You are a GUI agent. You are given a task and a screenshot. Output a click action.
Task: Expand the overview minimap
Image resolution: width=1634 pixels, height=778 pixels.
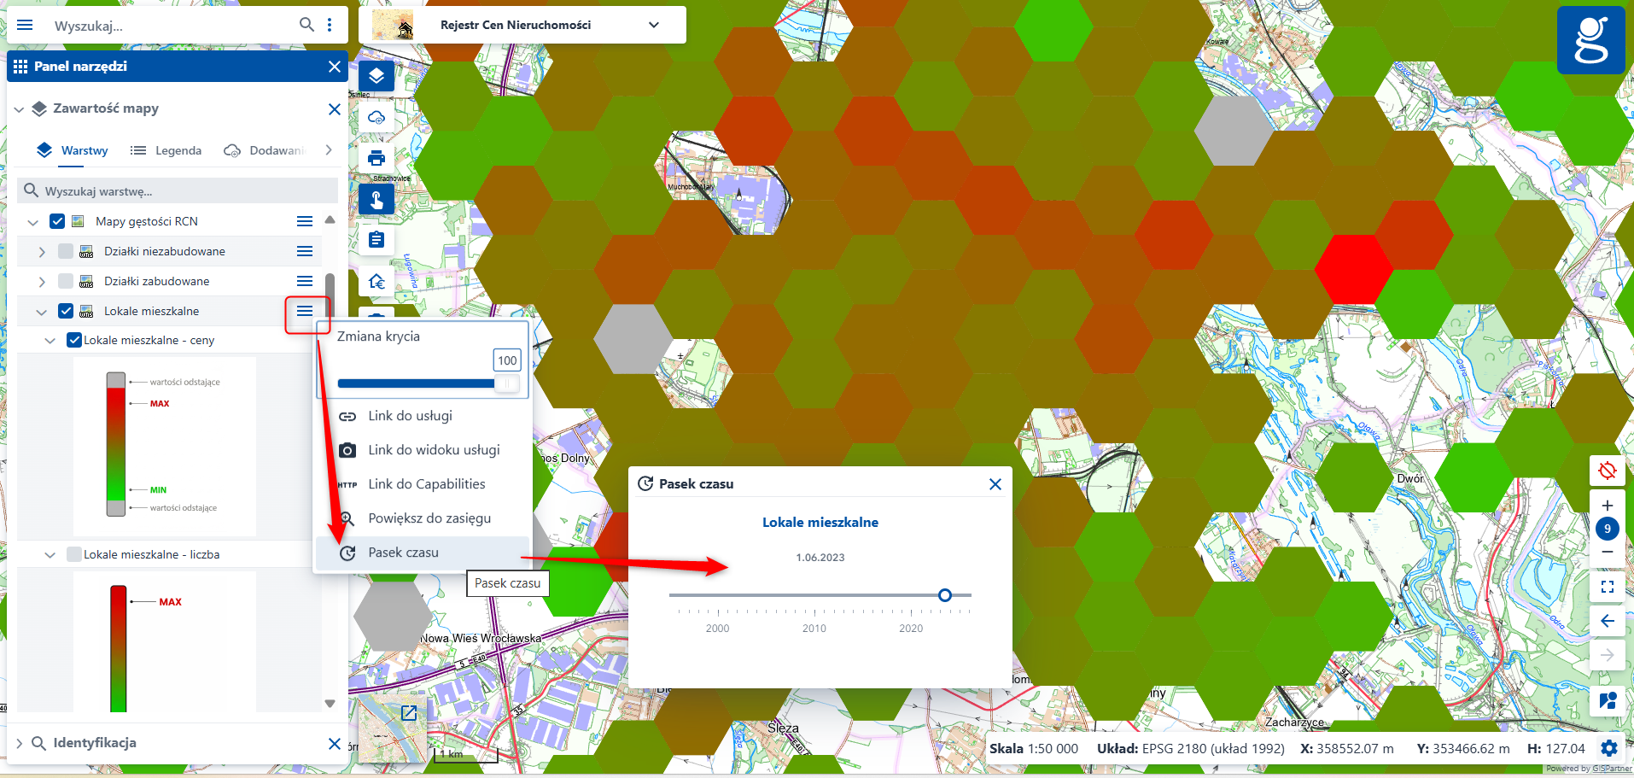(409, 712)
